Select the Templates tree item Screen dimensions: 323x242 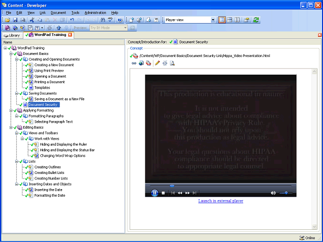[x=42, y=87]
